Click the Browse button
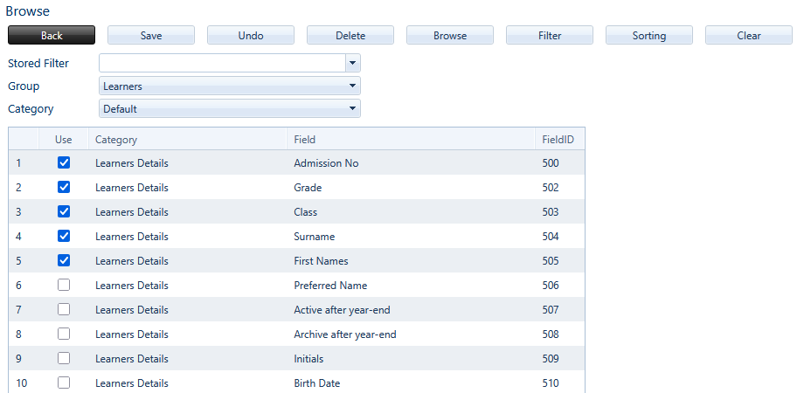This screenshot has height=393, width=797. click(450, 36)
